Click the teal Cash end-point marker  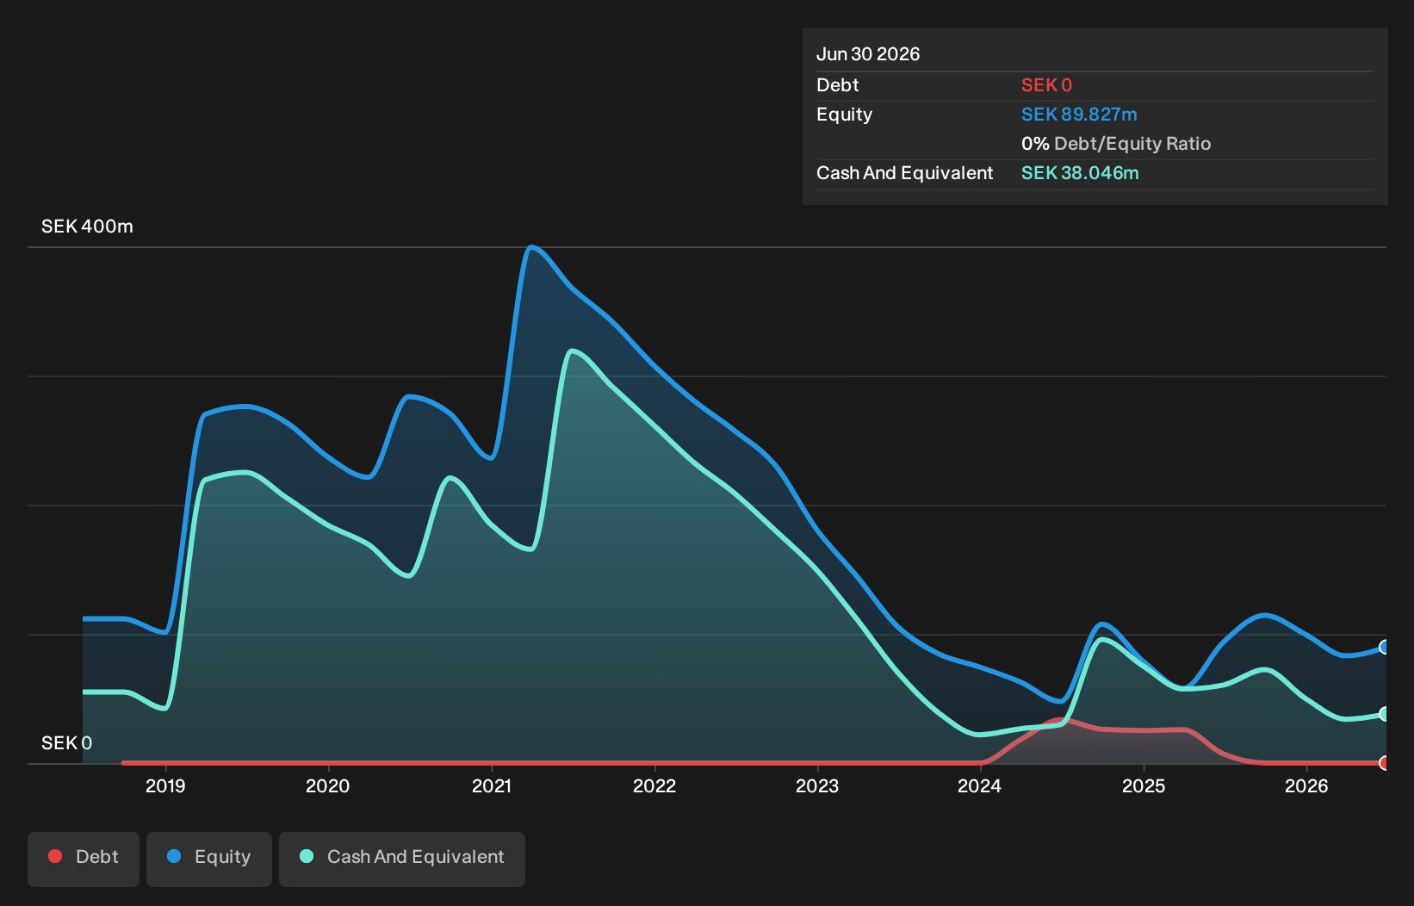click(x=1385, y=714)
